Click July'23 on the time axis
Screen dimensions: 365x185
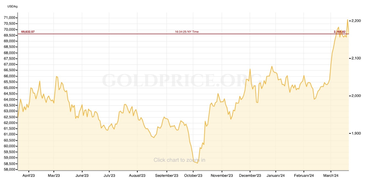[x=109, y=175]
